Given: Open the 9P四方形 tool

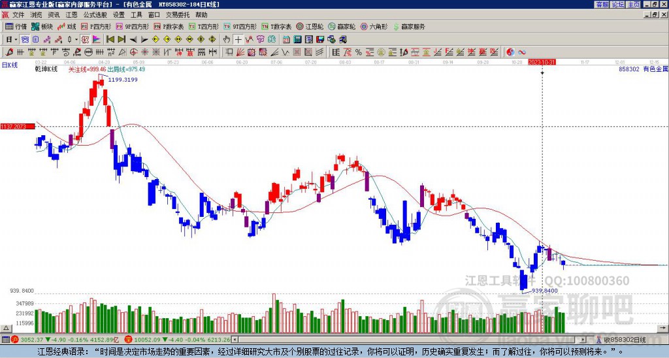Looking at the screenshot, I should click(x=133, y=26).
